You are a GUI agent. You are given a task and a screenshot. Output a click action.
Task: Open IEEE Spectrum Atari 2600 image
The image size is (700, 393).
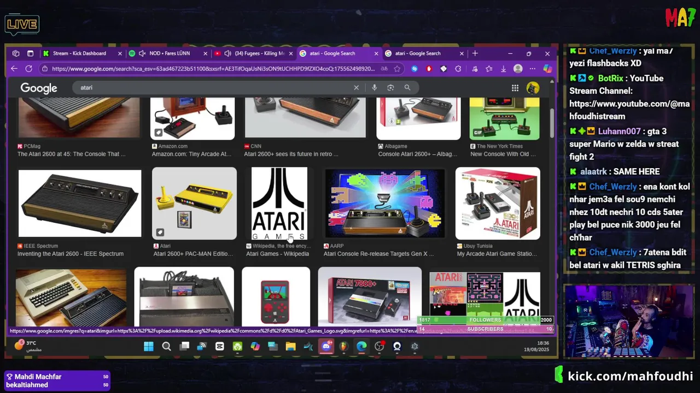click(x=80, y=203)
